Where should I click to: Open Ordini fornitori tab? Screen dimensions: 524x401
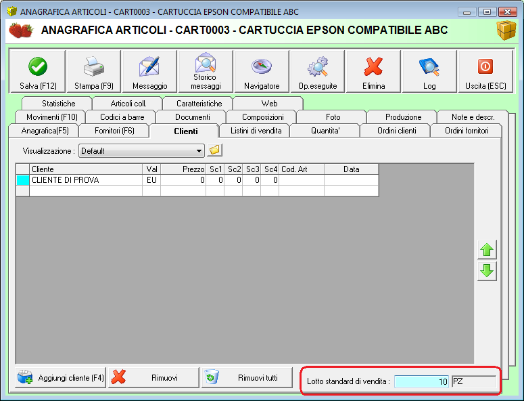click(x=467, y=131)
